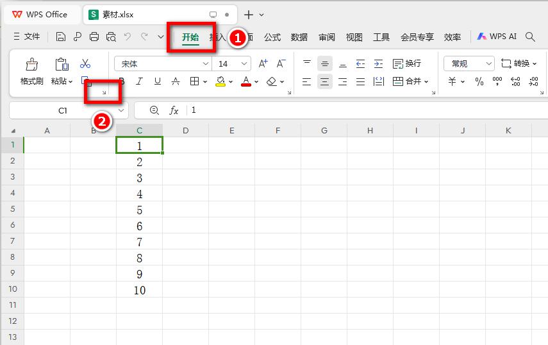Select middle vertical alignment
Viewport: 548px width, 345px height.
[325, 63]
